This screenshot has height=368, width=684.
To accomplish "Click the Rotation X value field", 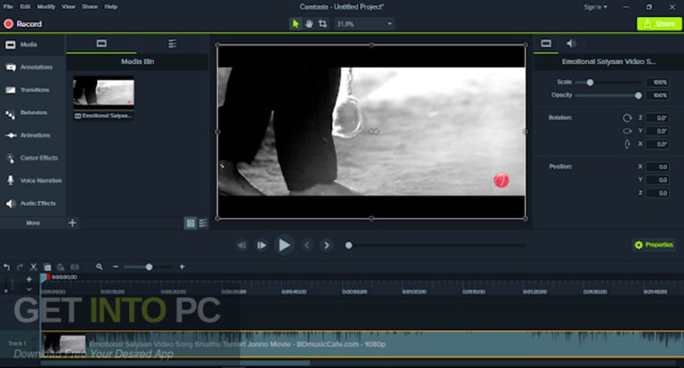I will coord(657,144).
